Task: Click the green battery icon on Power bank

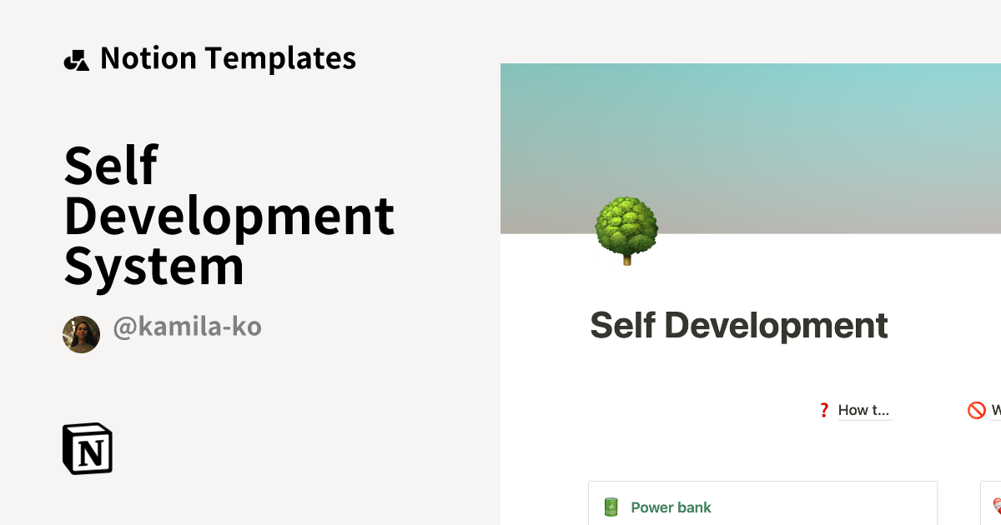Action: pyautogui.click(x=610, y=507)
